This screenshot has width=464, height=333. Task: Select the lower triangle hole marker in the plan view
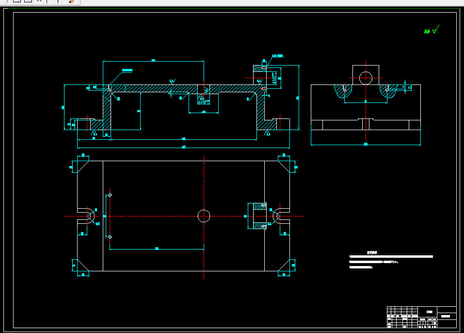tap(110, 237)
